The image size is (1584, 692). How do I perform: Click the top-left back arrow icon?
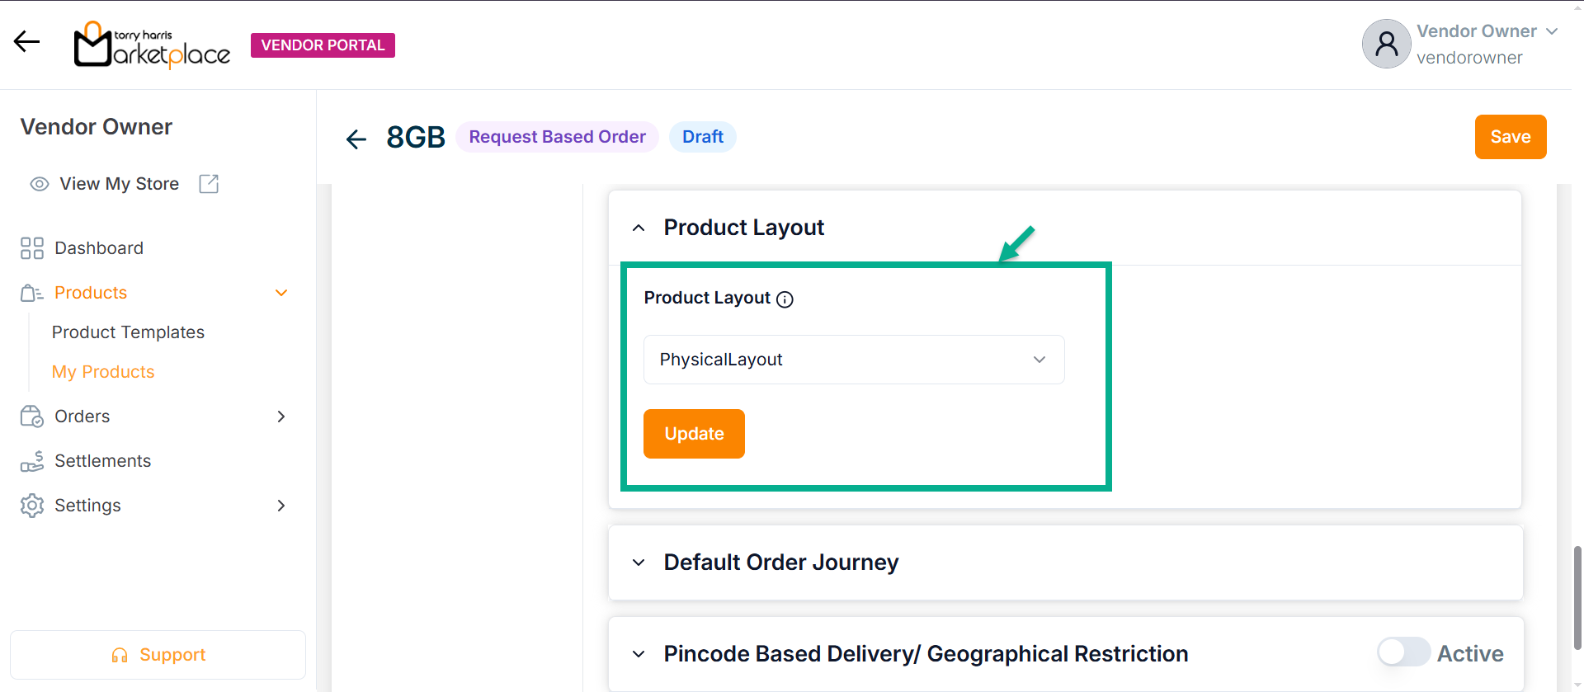pyautogui.click(x=26, y=42)
